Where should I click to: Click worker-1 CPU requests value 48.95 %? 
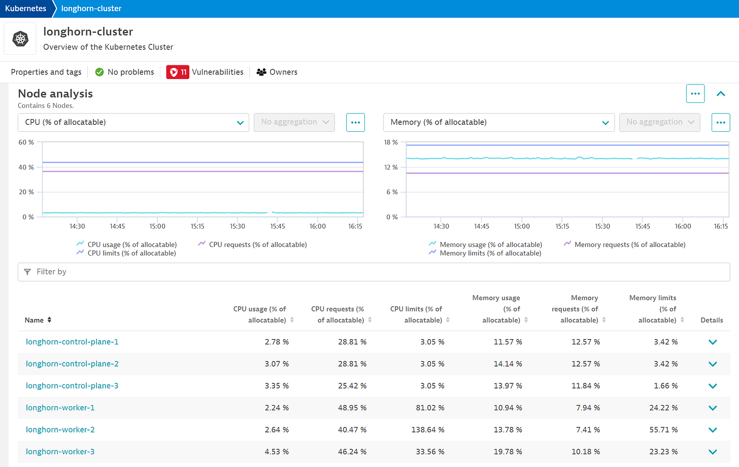(352, 408)
